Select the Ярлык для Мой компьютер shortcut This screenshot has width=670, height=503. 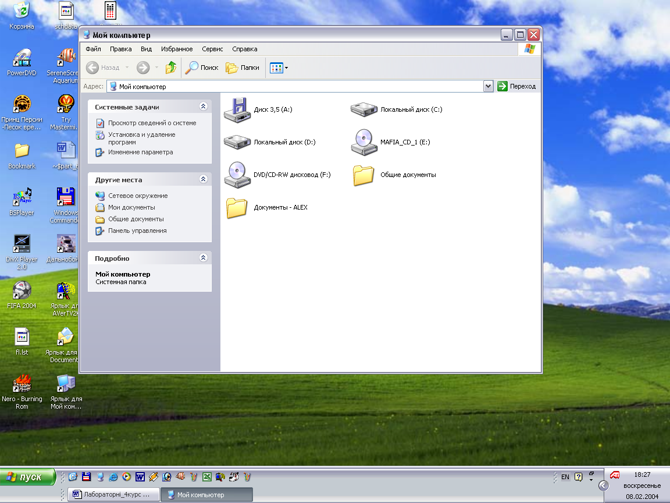click(x=66, y=392)
